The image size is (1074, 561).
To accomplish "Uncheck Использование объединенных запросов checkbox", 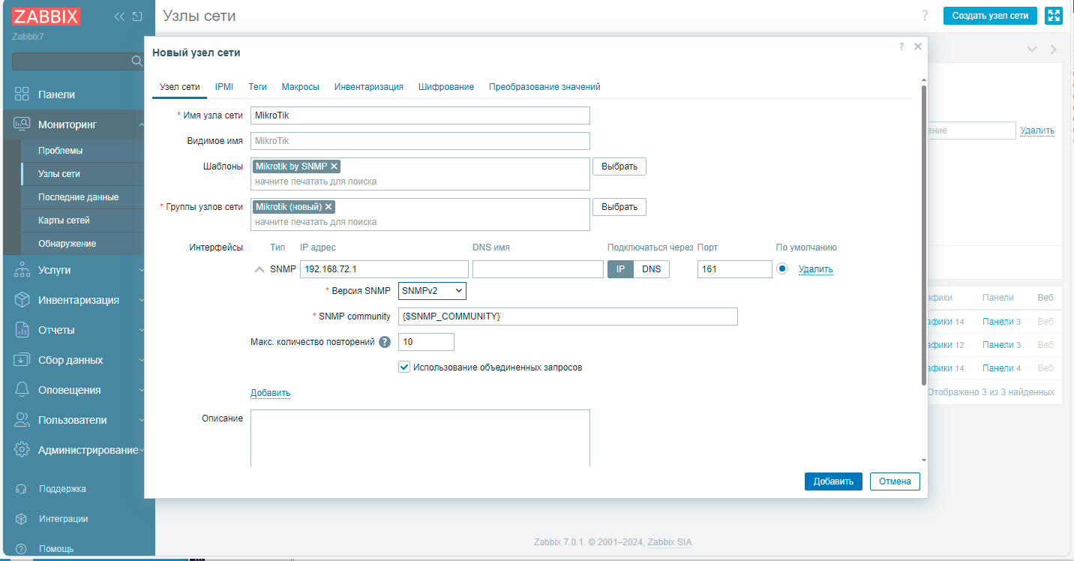I will pos(404,367).
